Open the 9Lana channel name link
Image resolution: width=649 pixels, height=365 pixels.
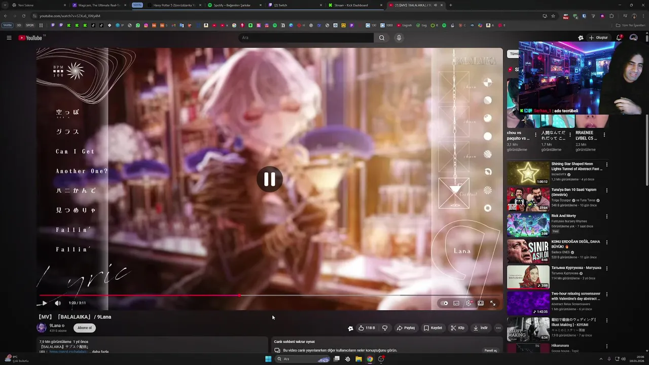pyautogui.click(x=55, y=325)
